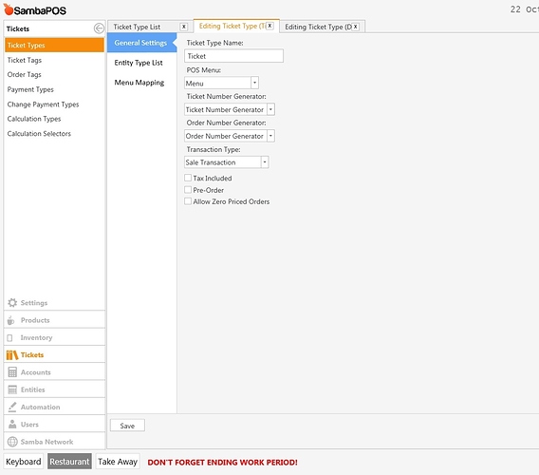This screenshot has width=539, height=475.
Task: Click the Accounts calculator icon
Action: [x=12, y=372]
